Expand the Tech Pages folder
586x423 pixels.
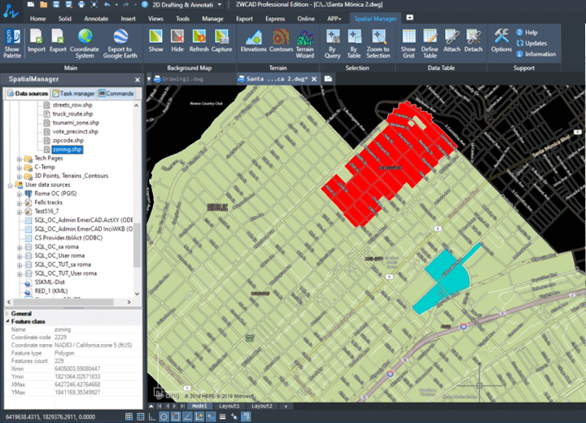20,159
